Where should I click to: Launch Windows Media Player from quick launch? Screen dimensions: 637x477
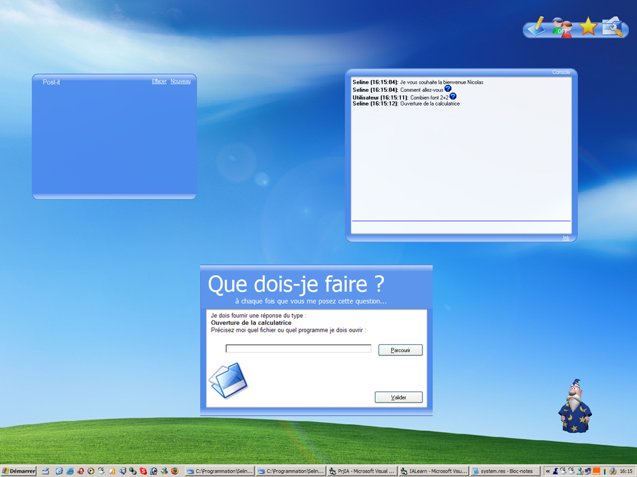pyautogui.click(x=91, y=471)
